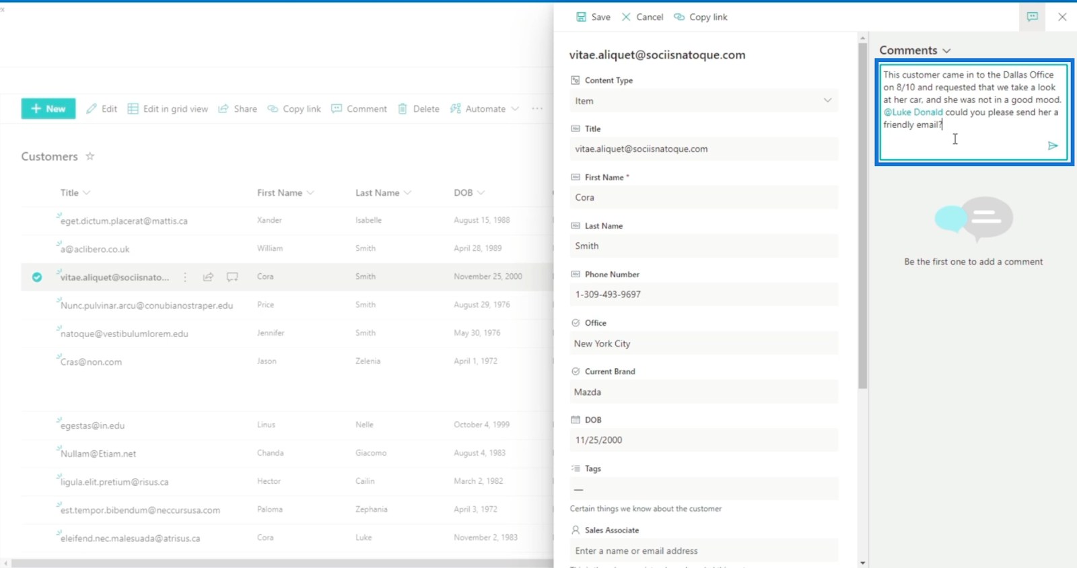1077x568 pixels.
Task: Close the item details panel
Action: [x=1062, y=17]
